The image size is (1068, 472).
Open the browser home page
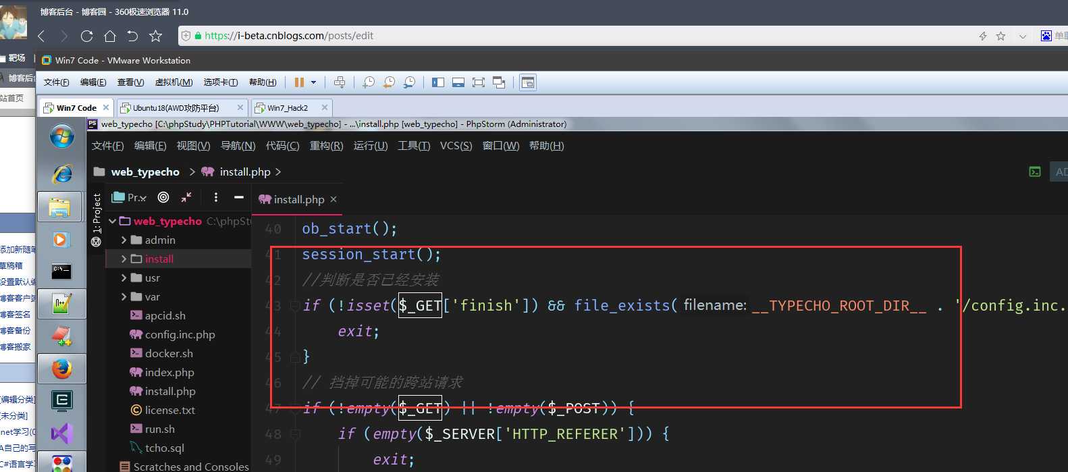pyautogui.click(x=109, y=36)
